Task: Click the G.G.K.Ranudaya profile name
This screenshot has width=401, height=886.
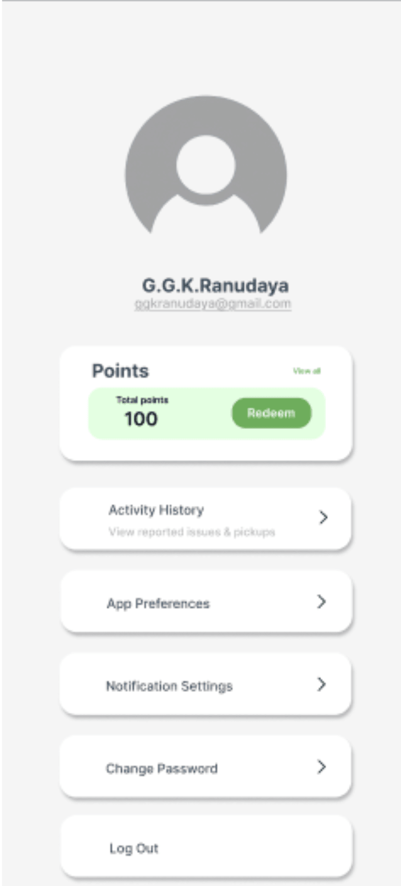Action: pyautogui.click(x=215, y=285)
